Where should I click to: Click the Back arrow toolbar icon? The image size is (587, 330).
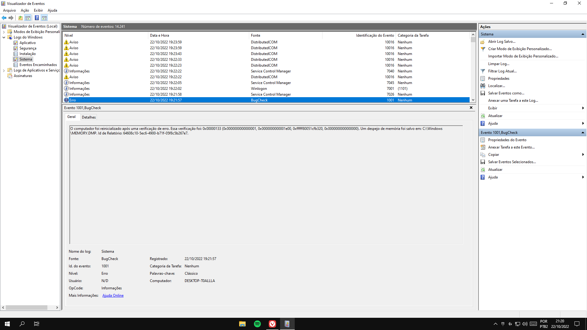pos(4,18)
